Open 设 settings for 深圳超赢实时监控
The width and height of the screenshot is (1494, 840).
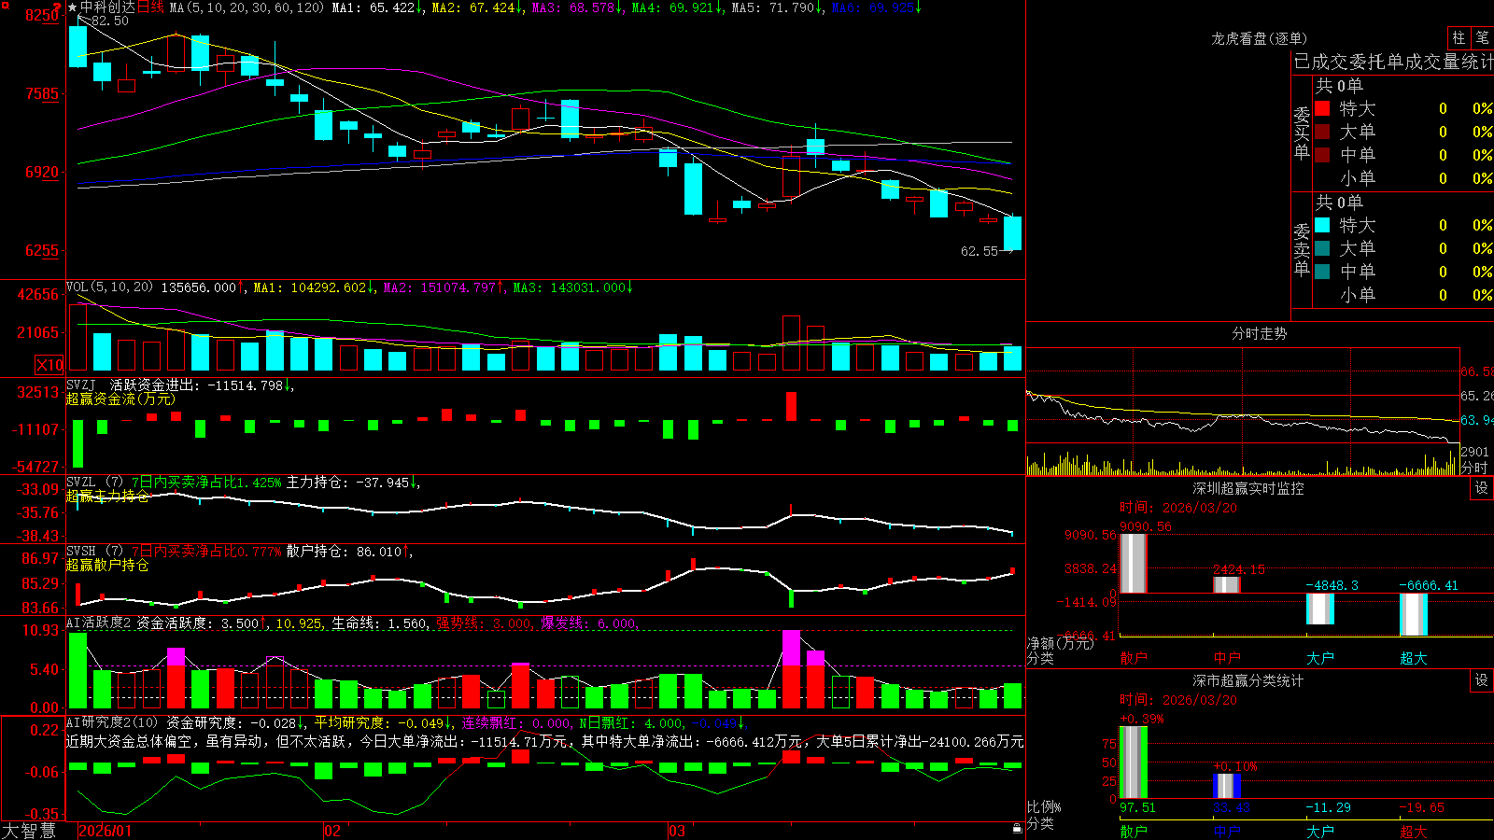click(x=1482, y=488)
